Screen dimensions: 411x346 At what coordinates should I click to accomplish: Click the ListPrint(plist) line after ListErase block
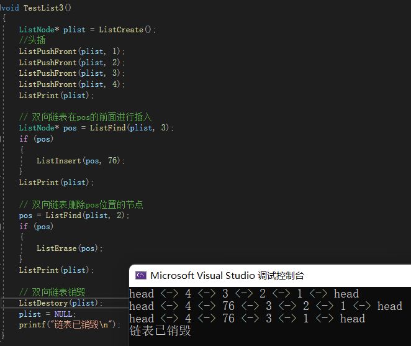click(x=56, y=270)
